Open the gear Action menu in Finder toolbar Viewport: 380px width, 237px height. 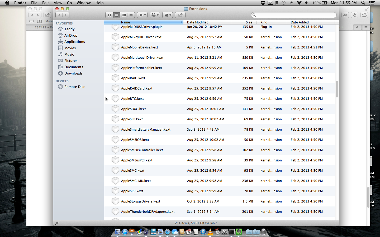point(142,15)
